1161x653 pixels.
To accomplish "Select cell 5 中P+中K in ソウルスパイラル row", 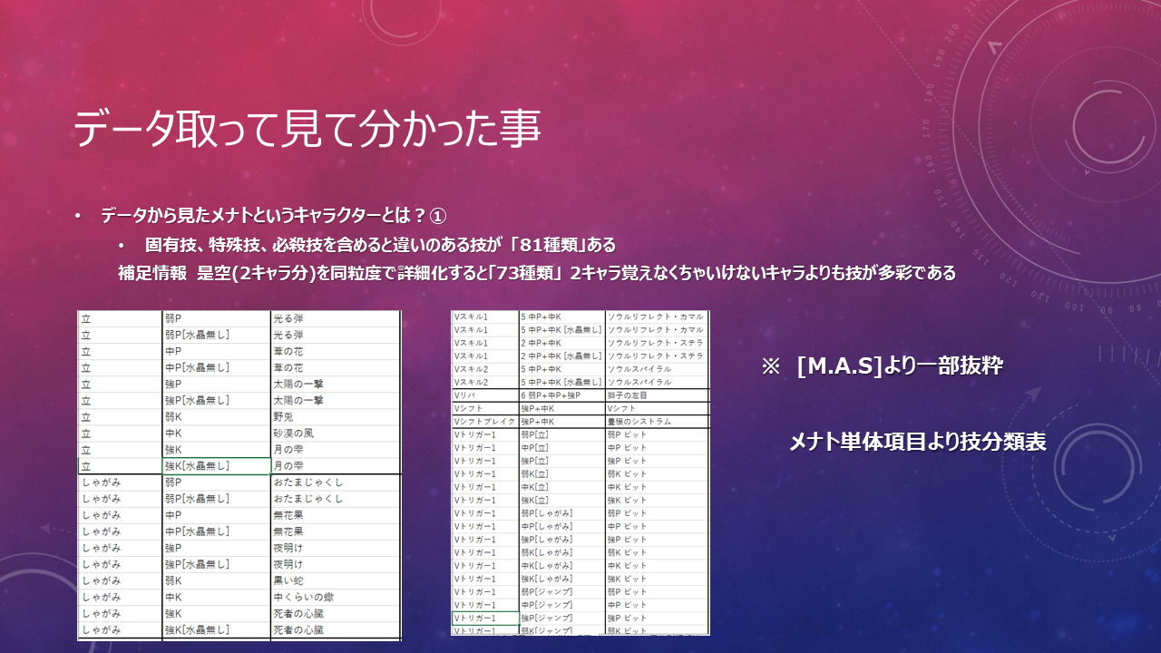I will point(561,369).
